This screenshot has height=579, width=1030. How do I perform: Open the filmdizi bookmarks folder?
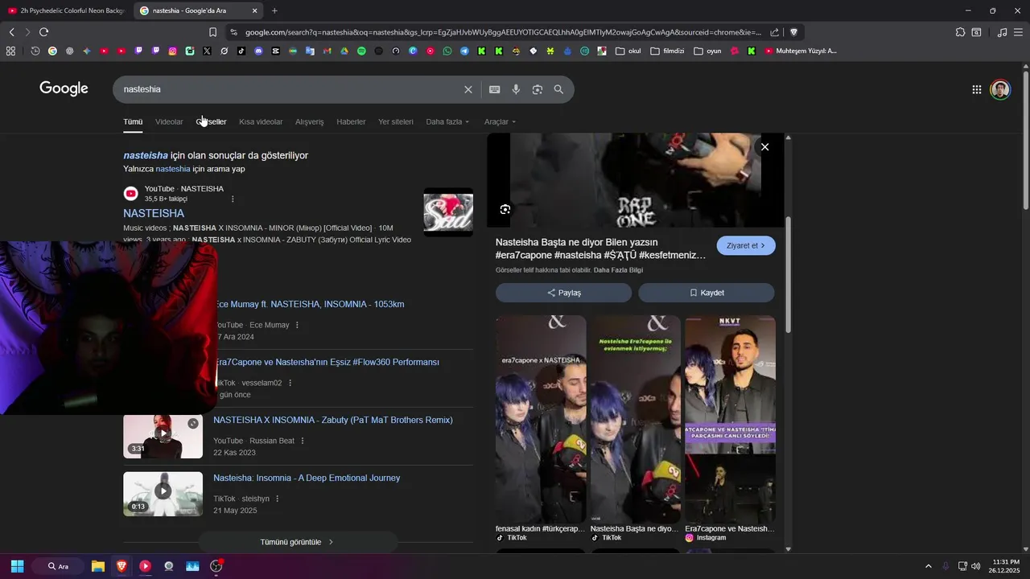tap(667, 51)
